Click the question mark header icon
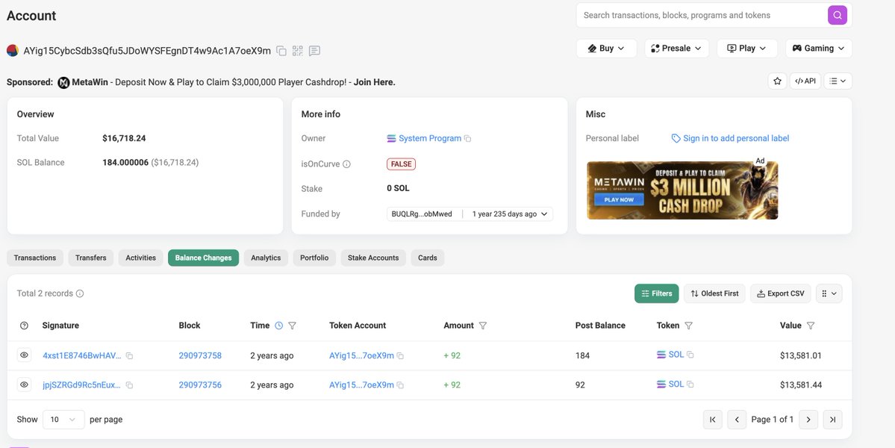The height and width of the screenshot is (448, 895). 24,326
